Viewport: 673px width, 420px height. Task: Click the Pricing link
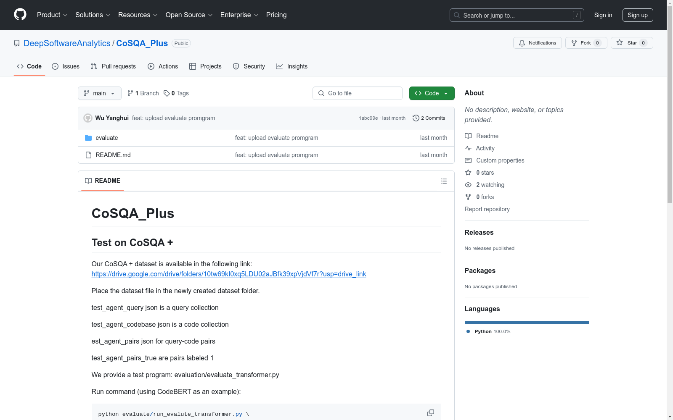point(276,15)
